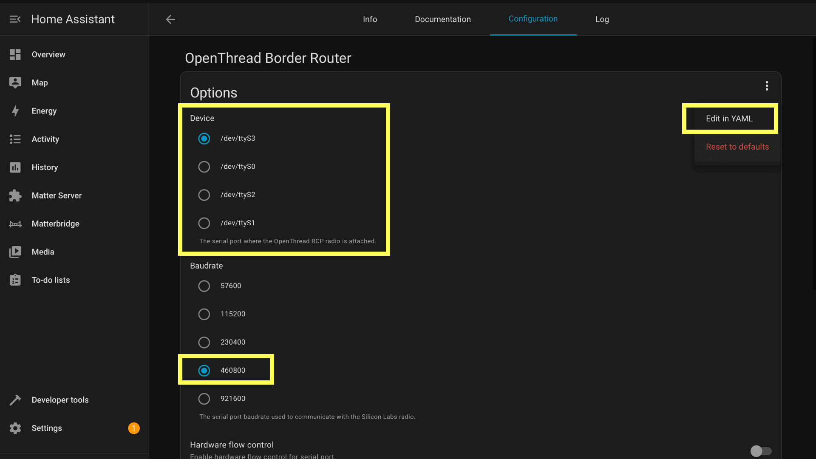Open Overview dashboard icon

pos(15,54)
